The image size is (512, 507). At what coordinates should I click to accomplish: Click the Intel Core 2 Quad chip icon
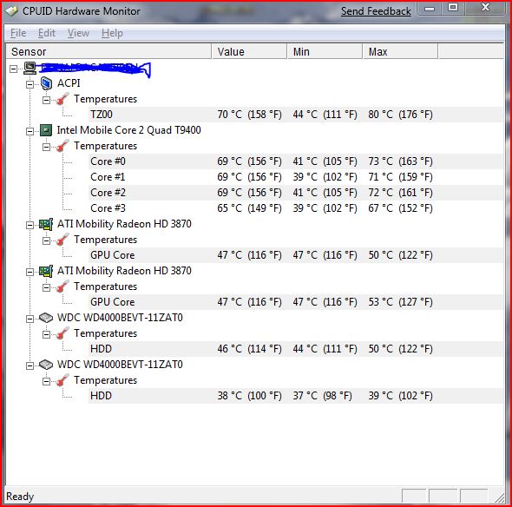46,130
